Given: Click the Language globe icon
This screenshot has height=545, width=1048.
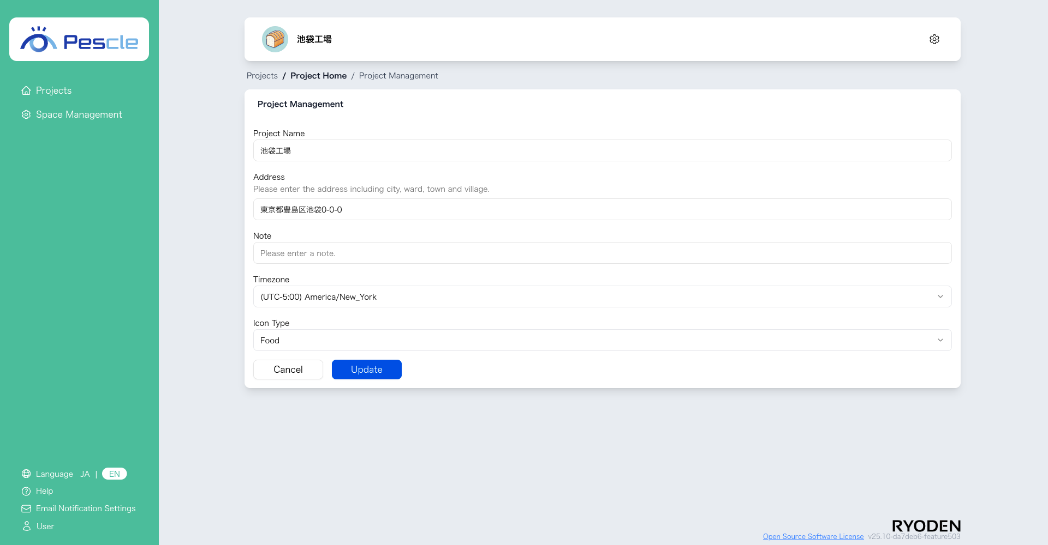Looking at the screenshot, I should tap(26, 474).
